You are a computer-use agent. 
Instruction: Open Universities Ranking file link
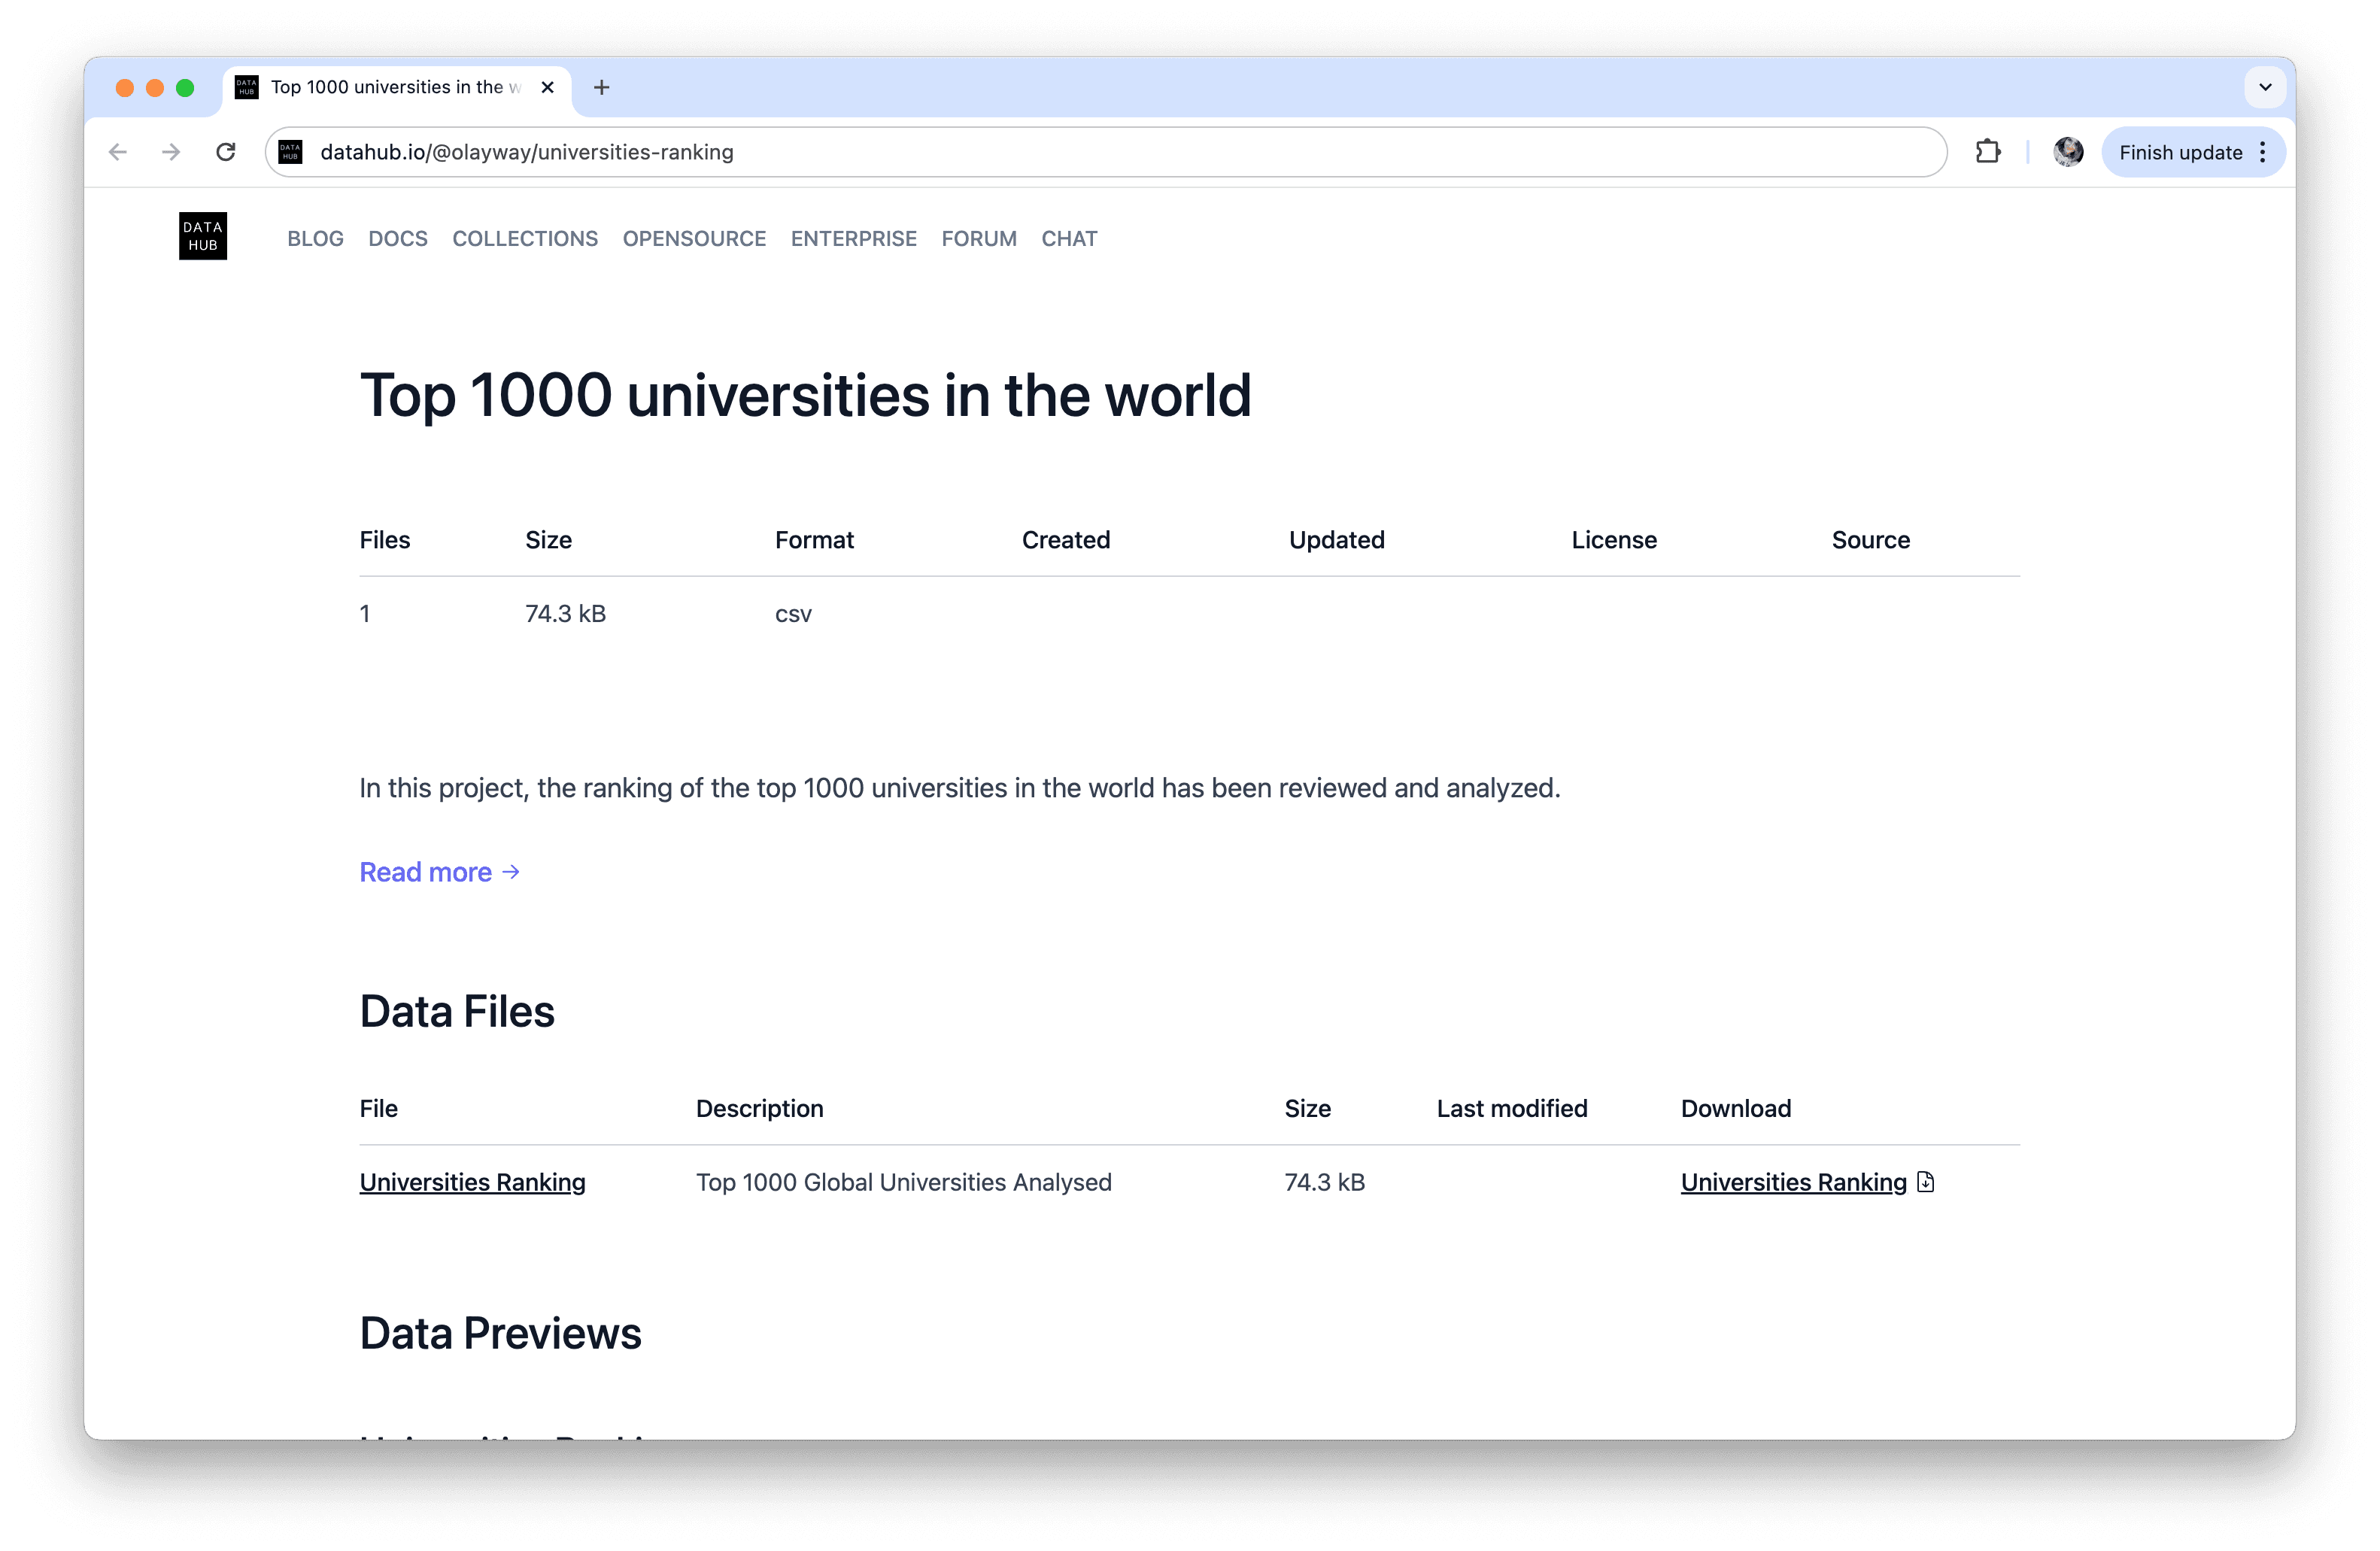(x=472, y=1182)
